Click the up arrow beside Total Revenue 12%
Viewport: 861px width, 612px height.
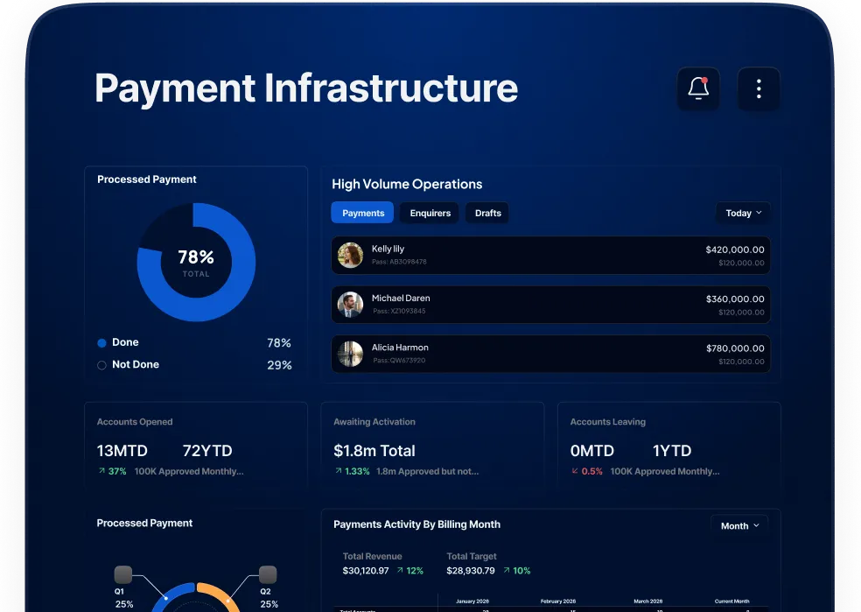(x=400, y=570)
